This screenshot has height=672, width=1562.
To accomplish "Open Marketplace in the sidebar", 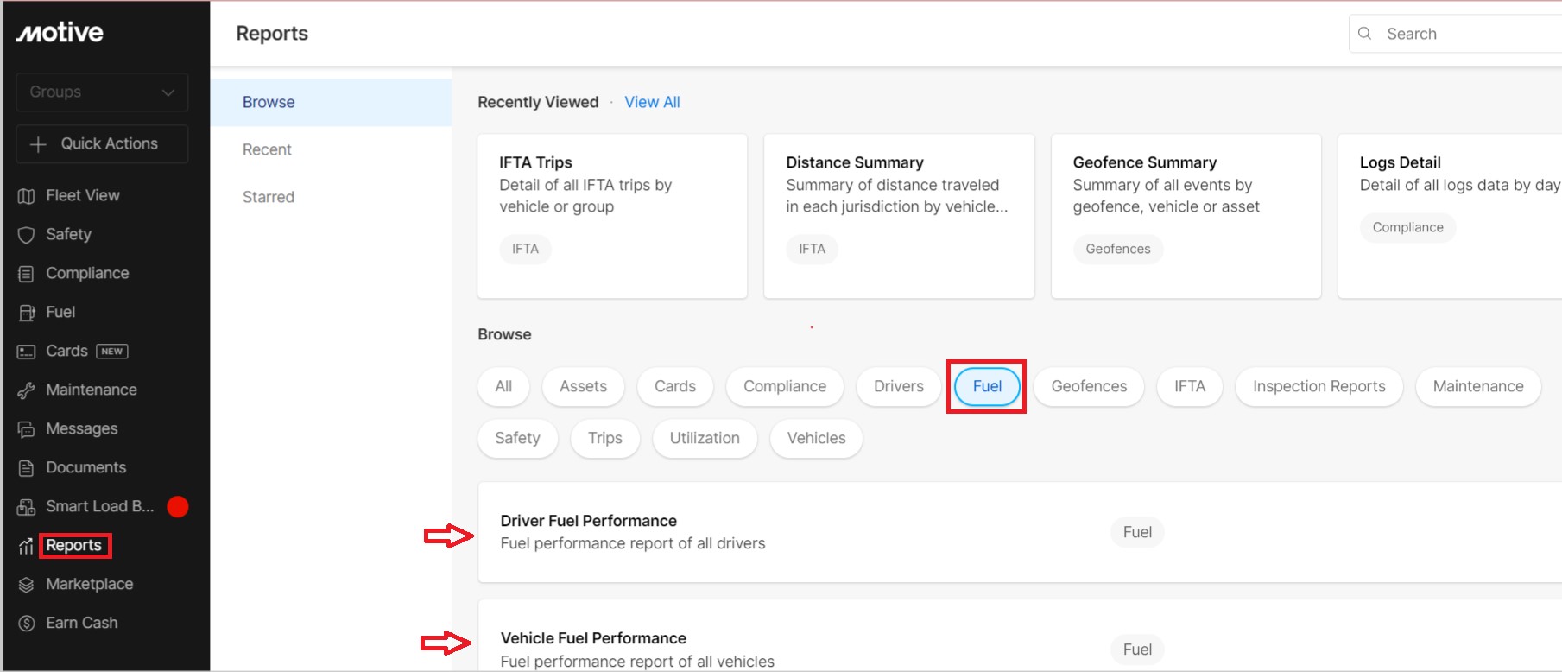I will (x=90, y=585).
